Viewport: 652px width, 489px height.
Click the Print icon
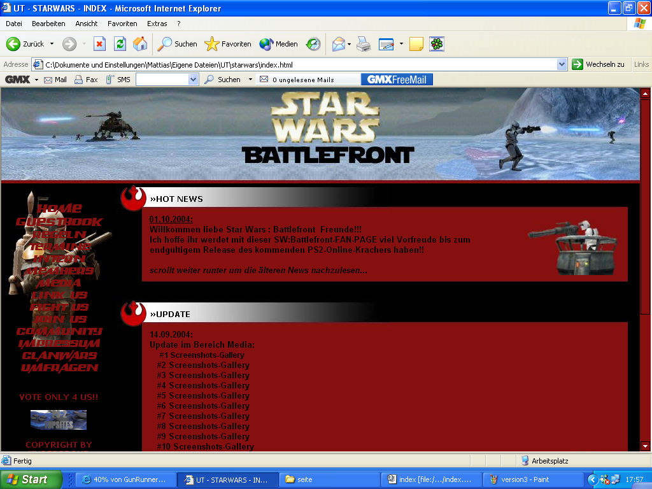(364, 44)
